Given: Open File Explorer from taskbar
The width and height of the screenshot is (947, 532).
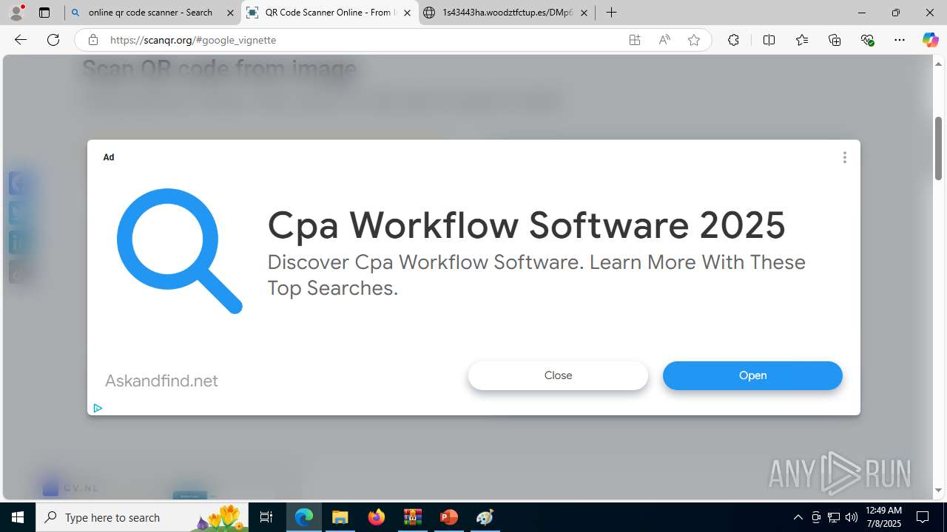Looking at the screenshot, I should pyautogui.click(x=340, y=517).
